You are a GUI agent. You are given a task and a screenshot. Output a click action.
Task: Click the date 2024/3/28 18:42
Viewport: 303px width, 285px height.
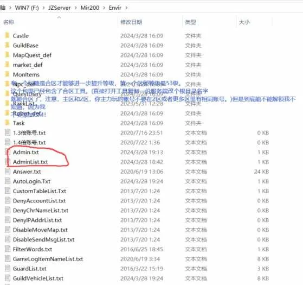[x=141, y=162]
